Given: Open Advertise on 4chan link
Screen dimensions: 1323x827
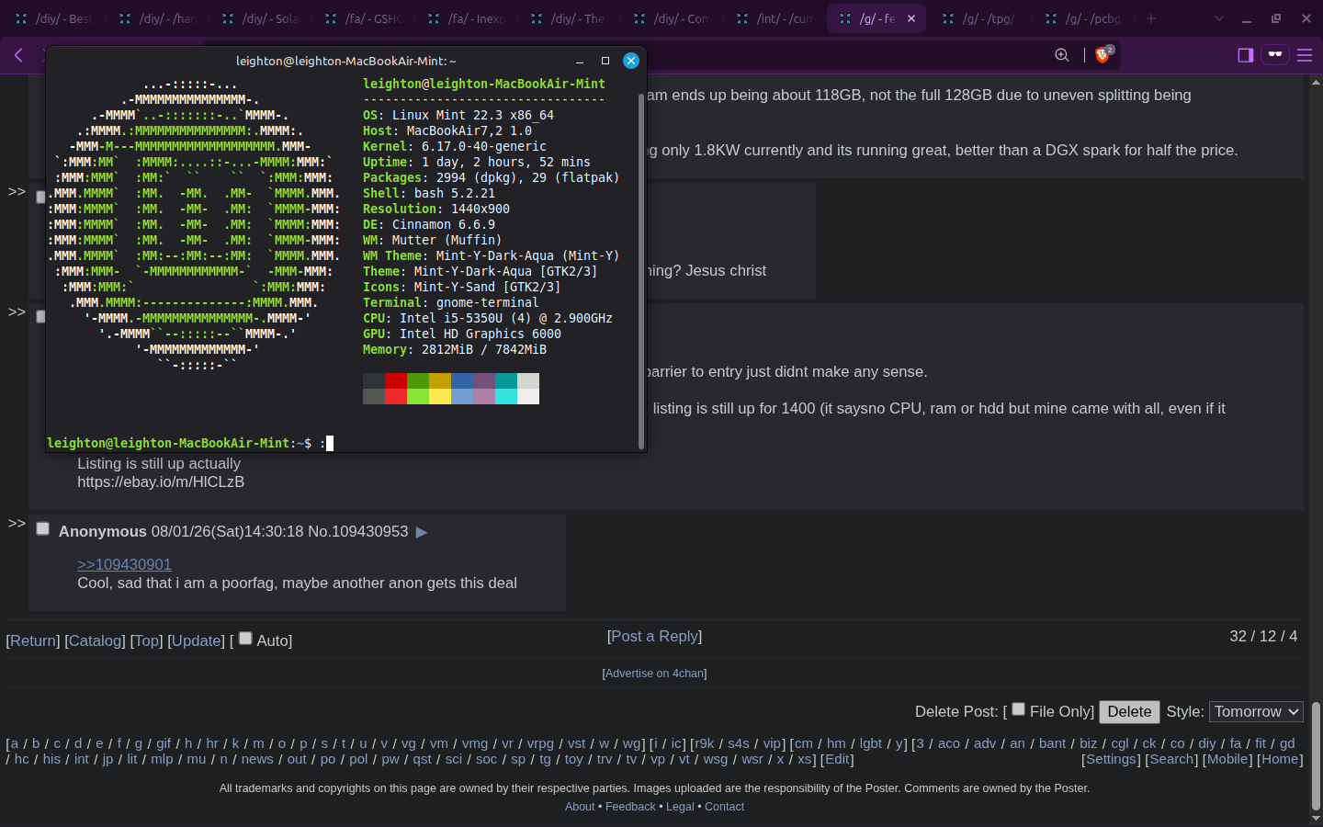Looking at the screenshot, I should pyautogui.click(x=654, y=674).
